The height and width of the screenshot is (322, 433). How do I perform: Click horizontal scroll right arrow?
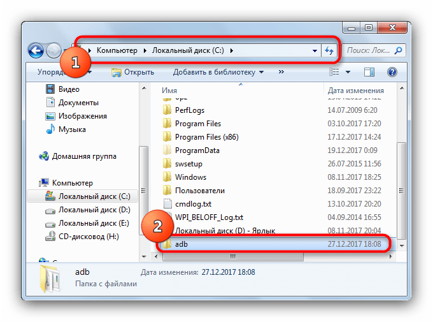pyautogui.click(x=390, y=256)
